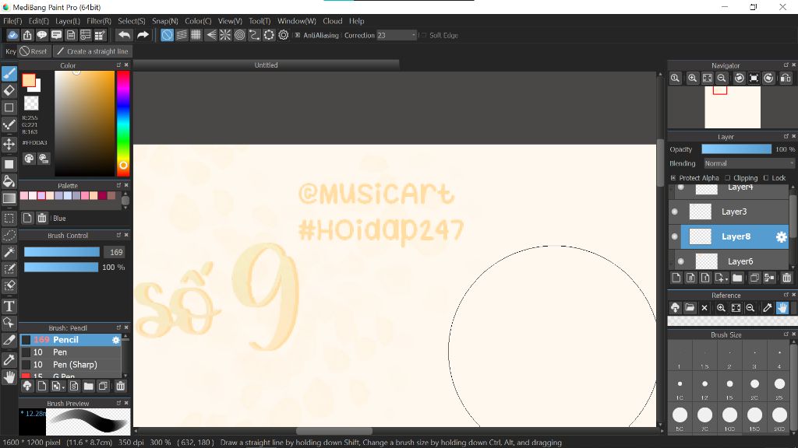Enable radial snap guide

click(225, 35)
